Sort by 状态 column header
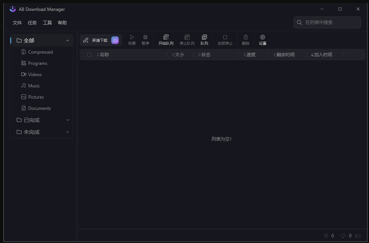The image size is (369, 243). coord(204,55)
